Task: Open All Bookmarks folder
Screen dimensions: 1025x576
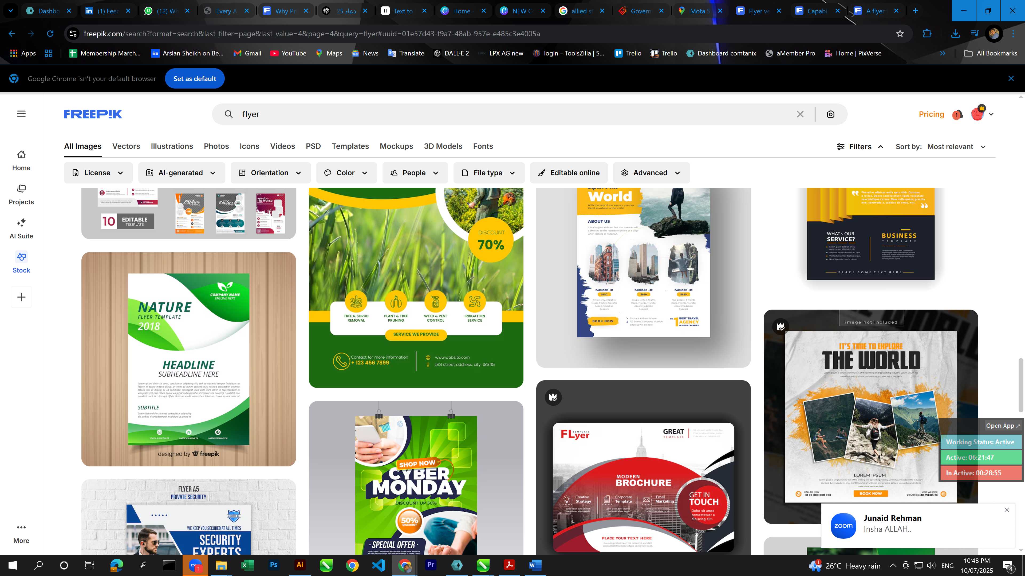Action: pyautogui.click(x=991, y=53)
